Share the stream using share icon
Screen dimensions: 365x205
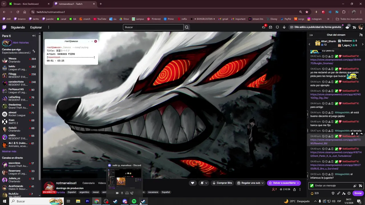click(294, 189)
